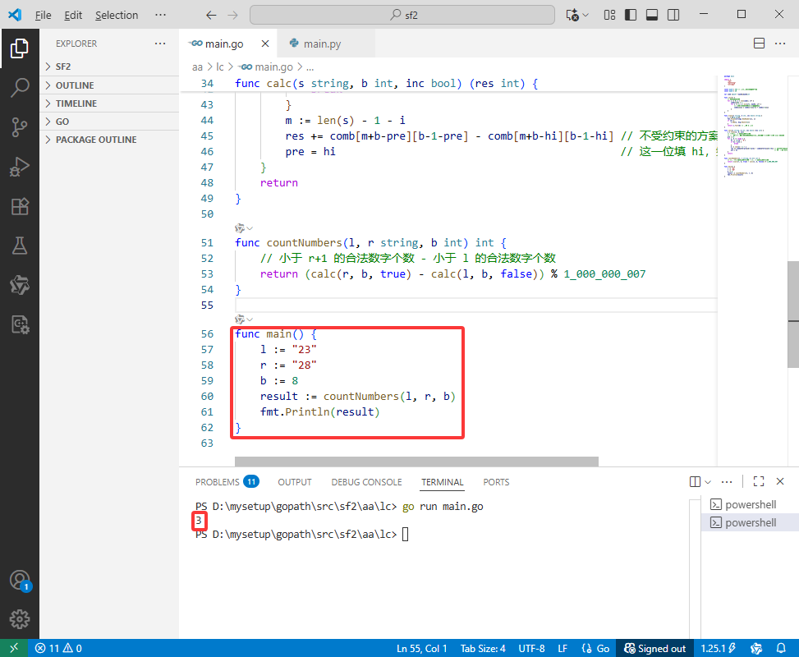Open the Edit menu

pyautogui.click(x=73, y=15)
